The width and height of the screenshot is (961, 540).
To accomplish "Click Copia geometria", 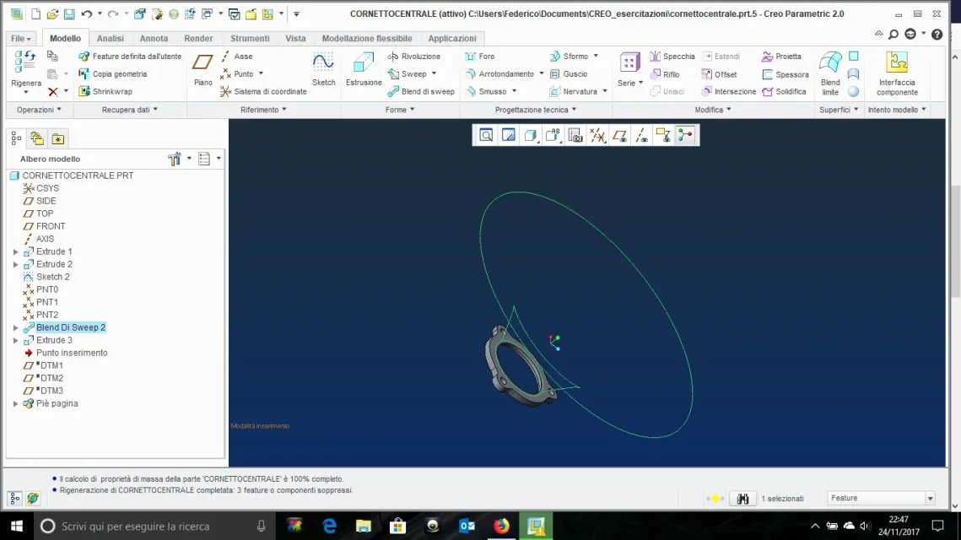I will [x=113, y=74].
